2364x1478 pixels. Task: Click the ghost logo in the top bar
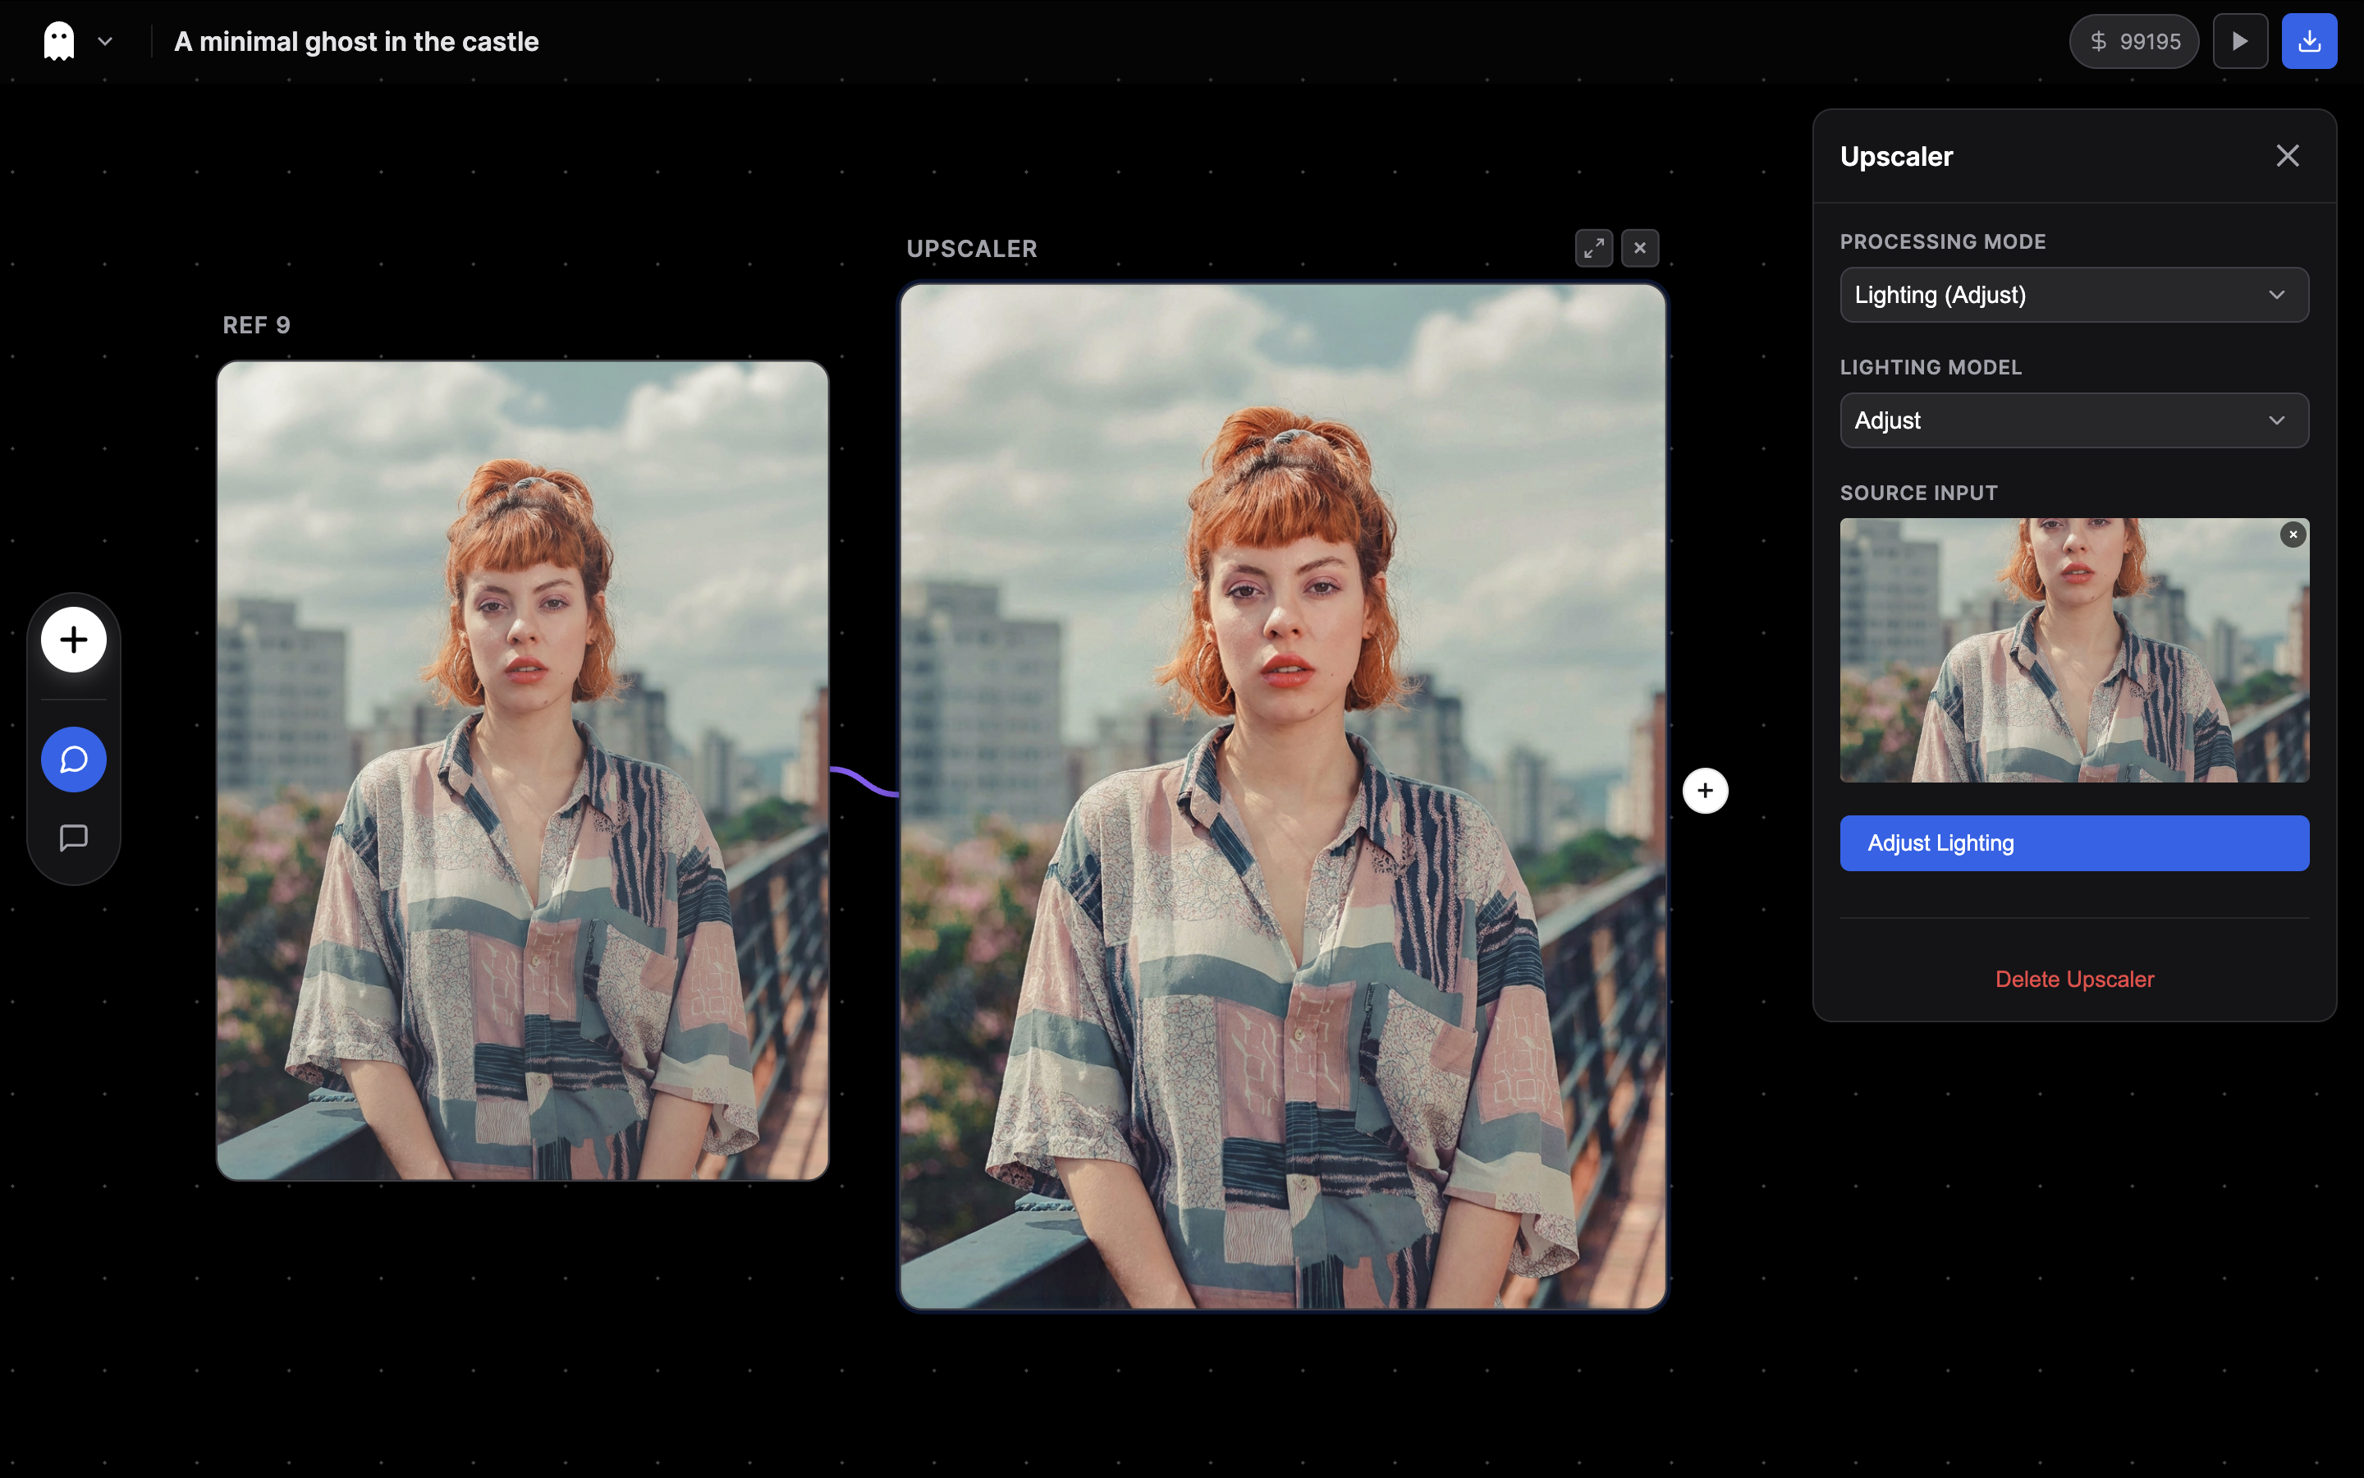57,40
